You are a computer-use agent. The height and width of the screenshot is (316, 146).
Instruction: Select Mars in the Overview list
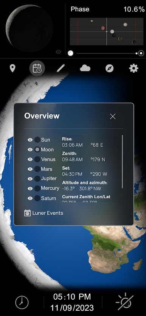click(x=43, y=169)
